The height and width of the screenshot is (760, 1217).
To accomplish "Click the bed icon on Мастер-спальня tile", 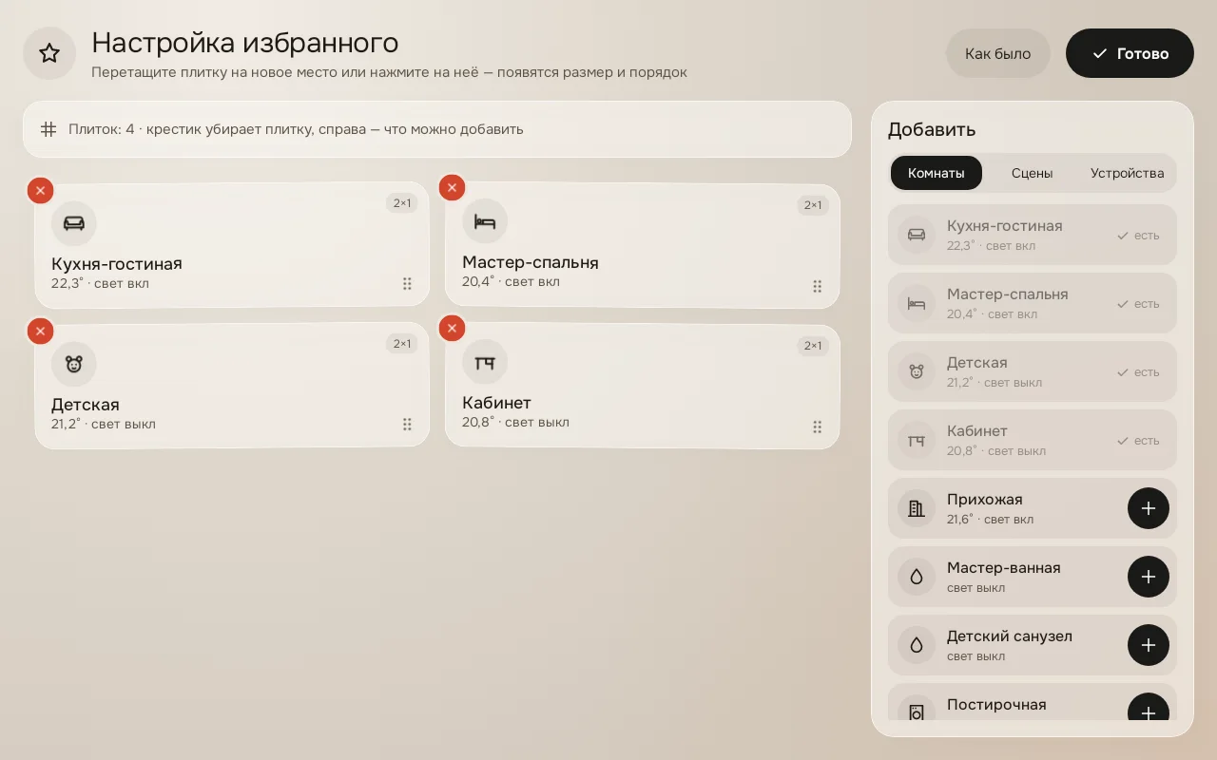I will (485, 221).
